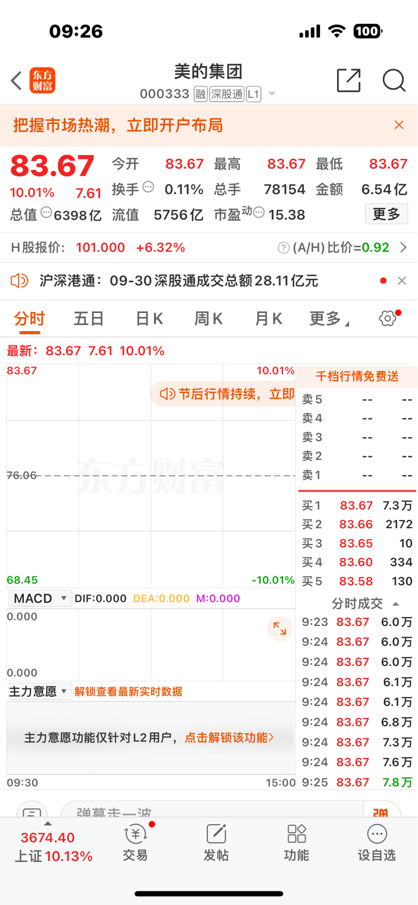Open chart settings gear icon
The height and width of the screenshot is (905, 418).
coord(388,318)
